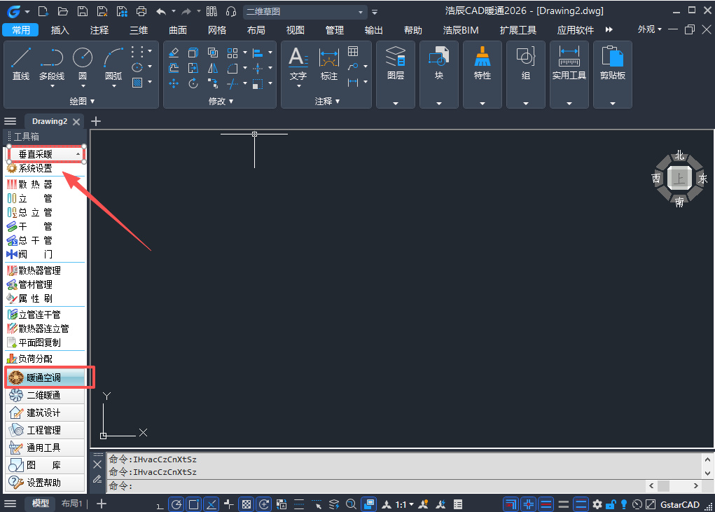
Task: Switch to the 插入 ribbon tab
Action: [60, 30]
